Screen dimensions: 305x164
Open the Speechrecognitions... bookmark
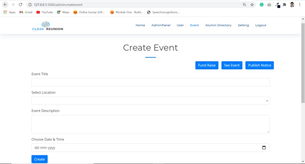pos(163,12)
